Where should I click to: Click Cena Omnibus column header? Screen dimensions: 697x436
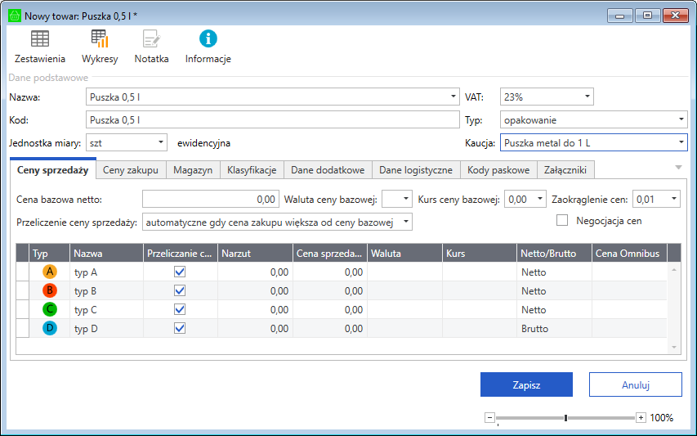point(629,253)
